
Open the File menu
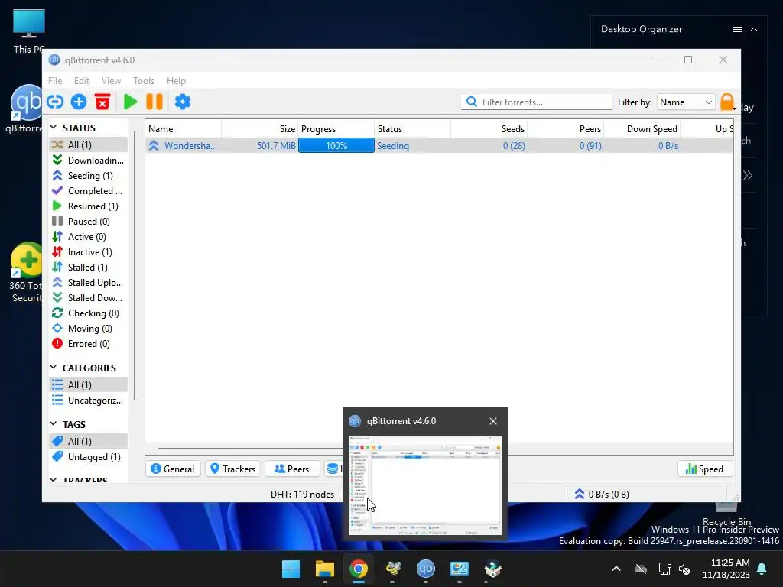pyautogui.click(x=55, y=81)
